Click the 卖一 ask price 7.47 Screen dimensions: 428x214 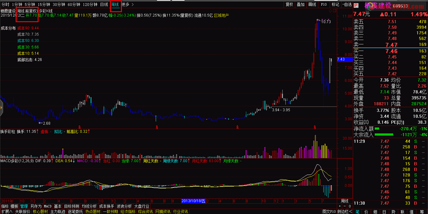point(392,45)
